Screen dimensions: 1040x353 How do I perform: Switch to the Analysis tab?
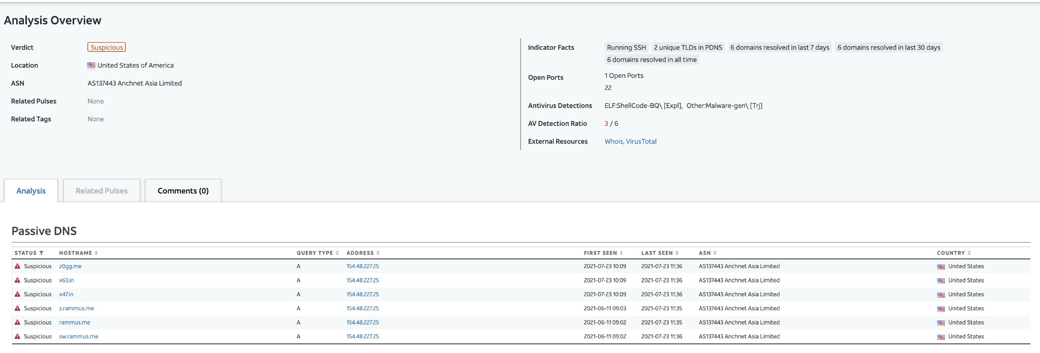31,191
